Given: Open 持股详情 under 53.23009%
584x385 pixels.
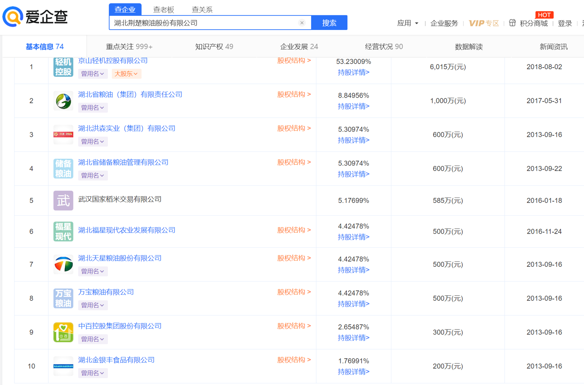Looking at the screenshot, I should [354, 72].
